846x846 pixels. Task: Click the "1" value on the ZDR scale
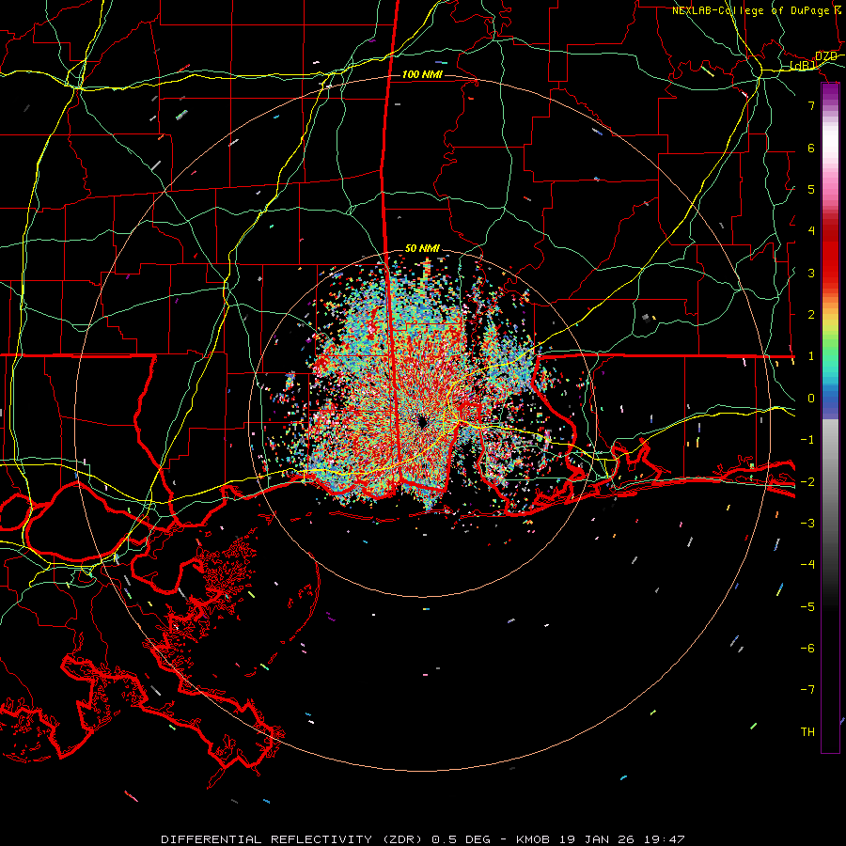click(x=811, y=356)
